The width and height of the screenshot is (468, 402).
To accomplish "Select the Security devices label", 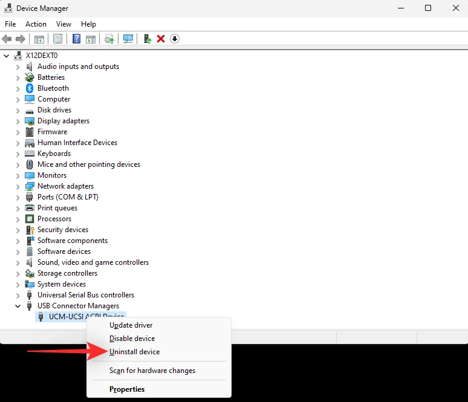I will 63,230.
